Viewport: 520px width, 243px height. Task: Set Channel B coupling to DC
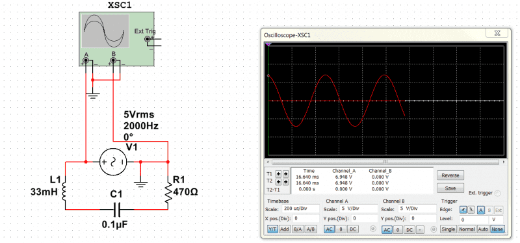[410, 230]
